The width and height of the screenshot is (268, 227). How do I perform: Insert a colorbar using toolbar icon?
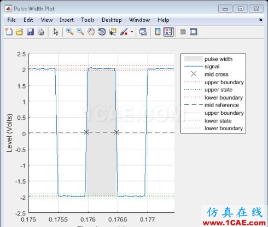point(158,32)
